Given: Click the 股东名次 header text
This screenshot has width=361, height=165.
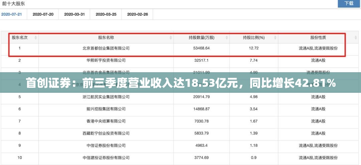Looking at the screenshot, I should (x=20, y=38).
